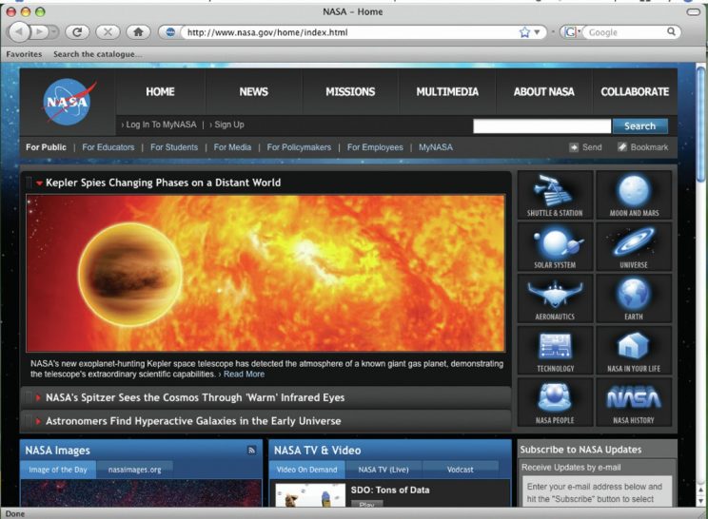
Task: Switch to the NASA TV (Live) tab
Action: (383, 470)
